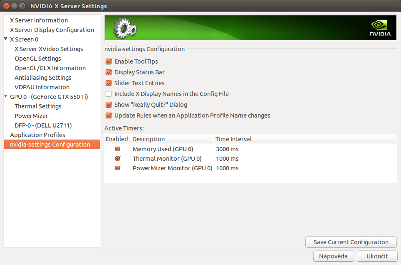View VDPAU Information page
Image resolution: width=401 pixels, height=265 pixels.
(42, 87)
